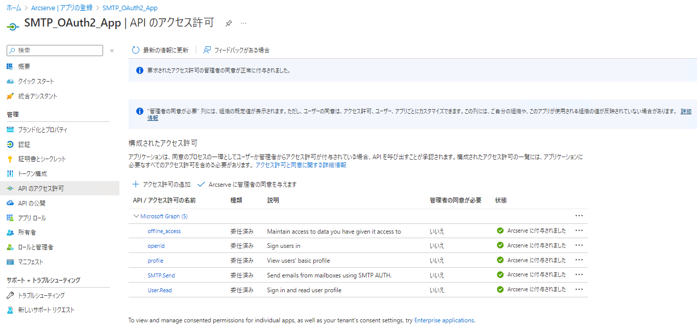Click the SMTP_OAuth2_App breadcrumb link

coord(130,8)
